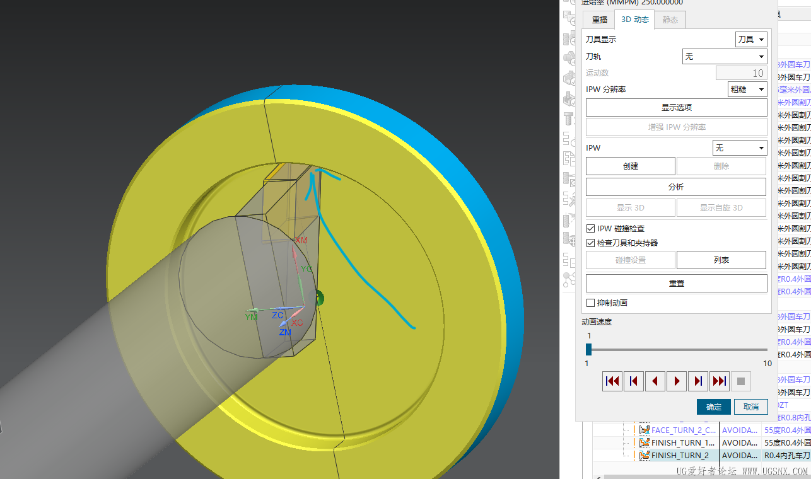Step to previous operation button
The height and width of the screenshot is (479, 811).
tap(634, 381)
